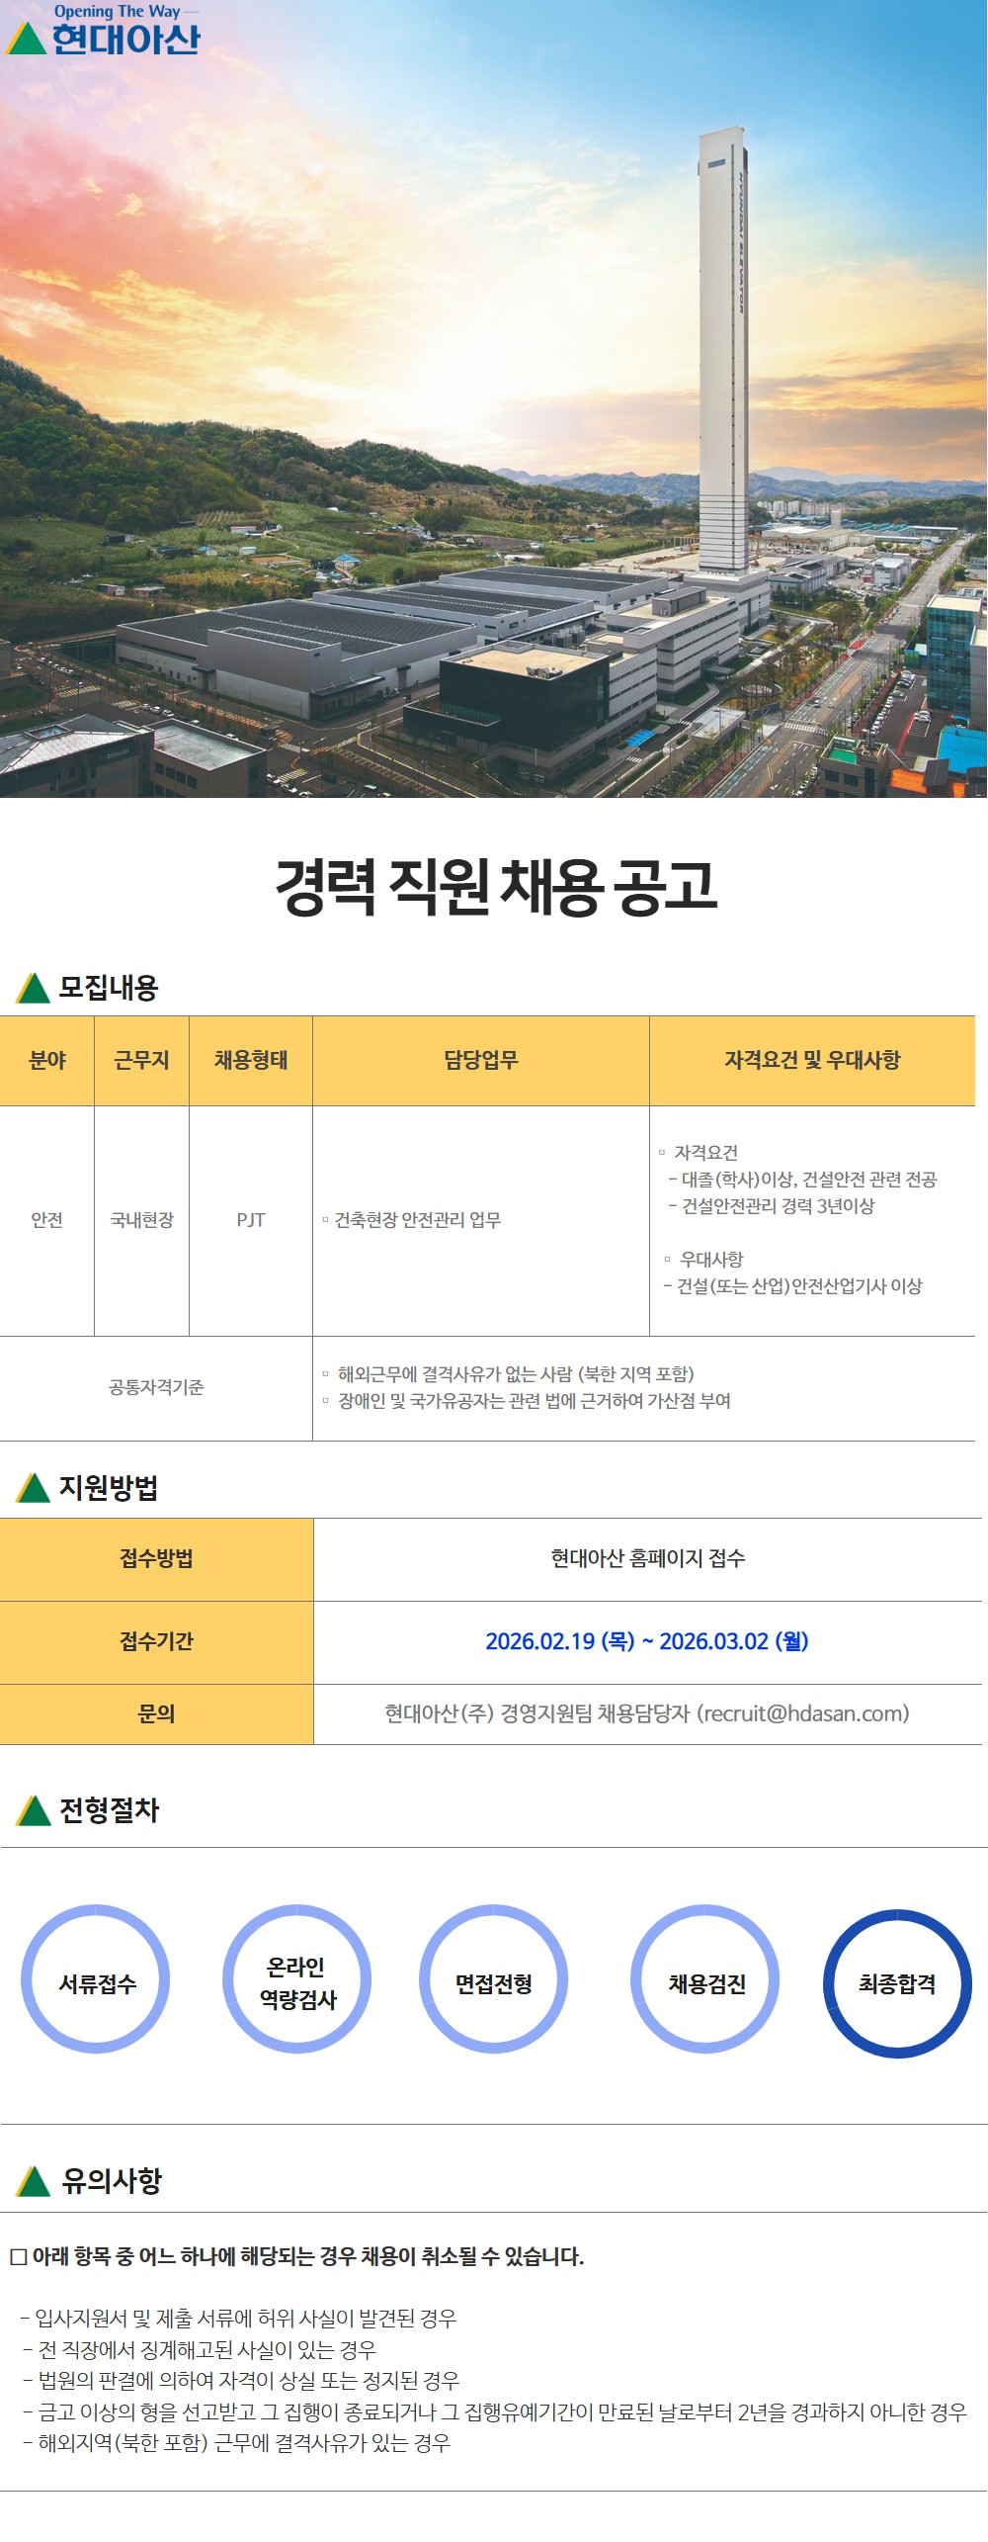This screenshot has width=988, height=2542.
Task: Click the blue application period dates
Action: pos(647,1641)
